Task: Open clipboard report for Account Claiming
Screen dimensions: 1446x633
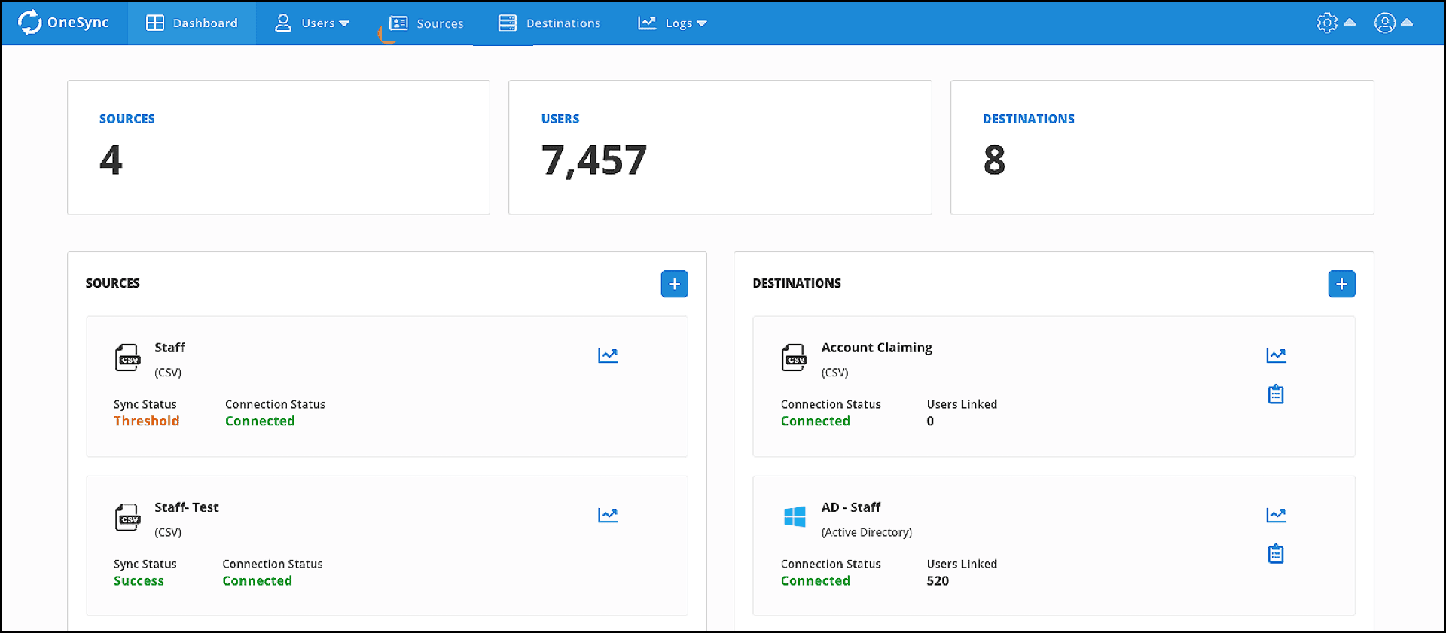Action: pos(1276,394)
